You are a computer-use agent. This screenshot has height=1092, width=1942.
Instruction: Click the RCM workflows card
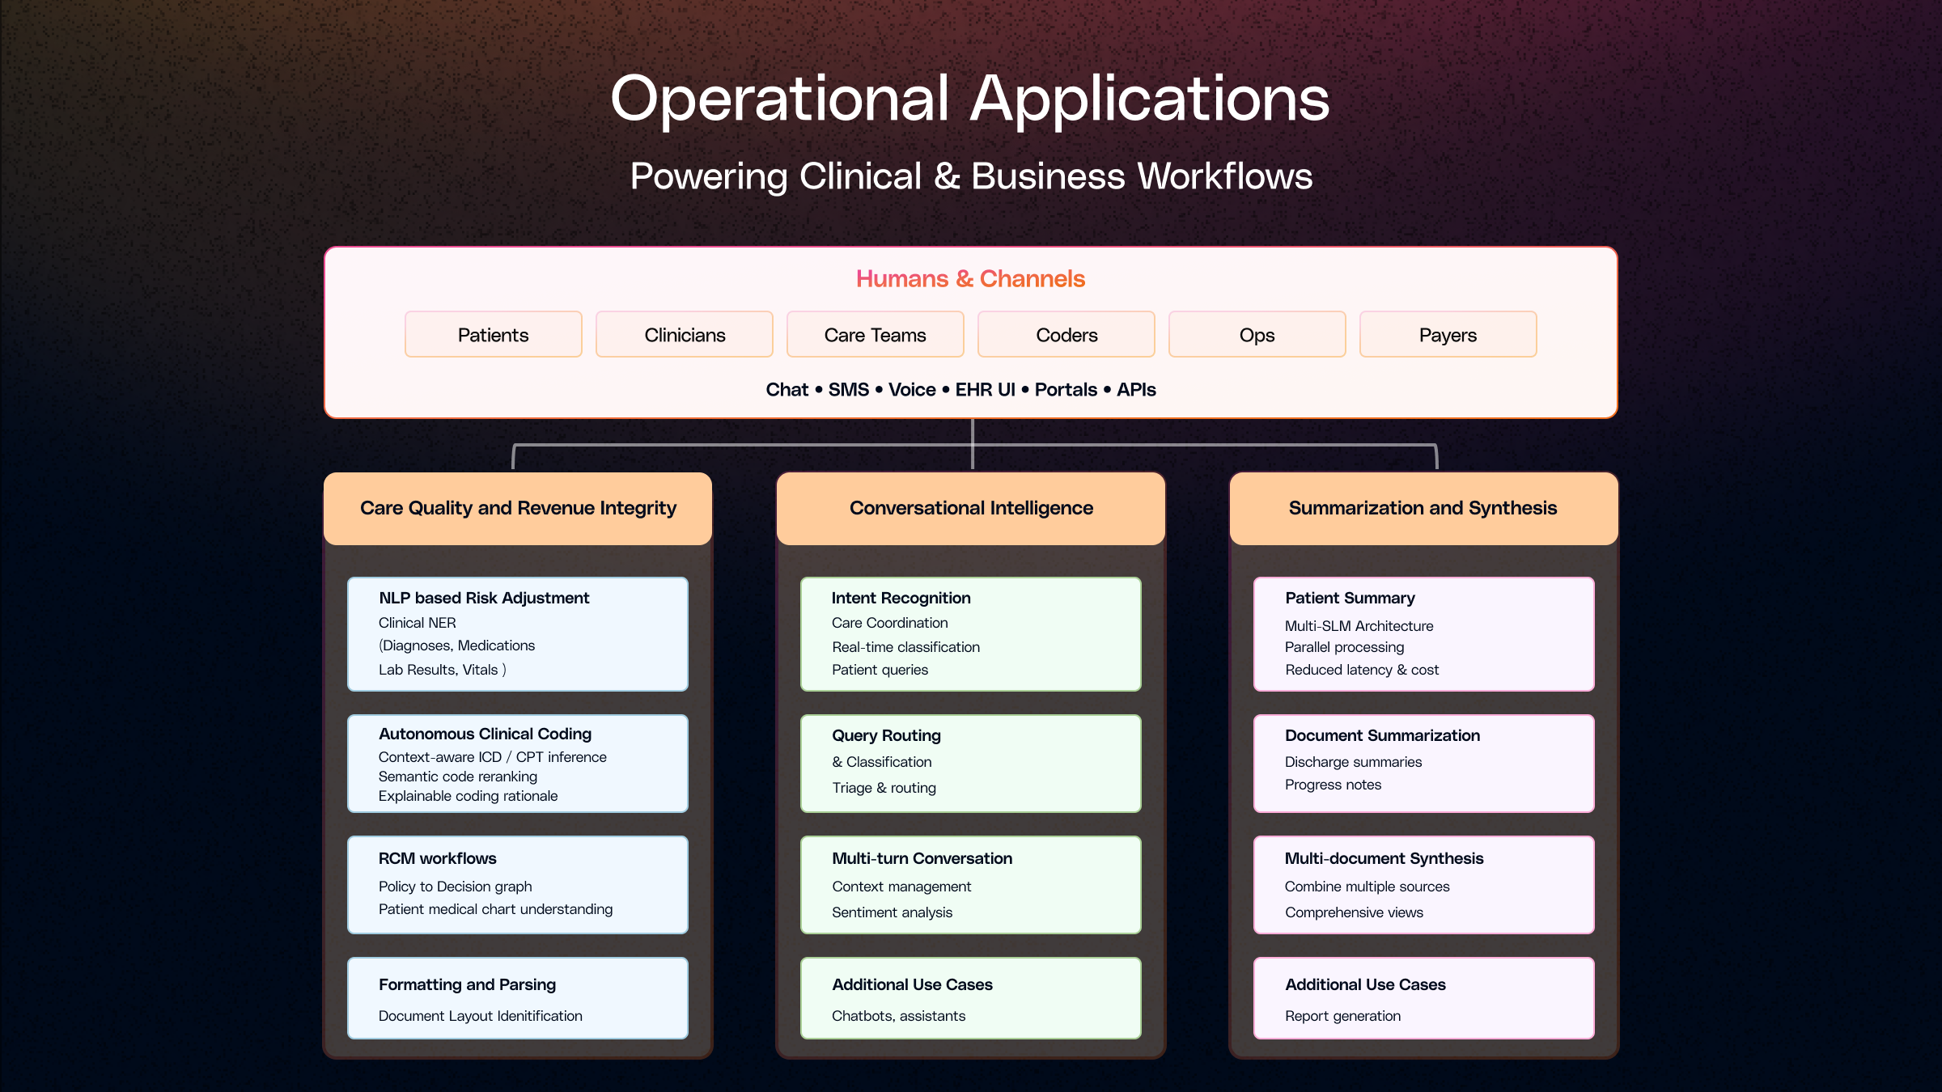tap(518, 884)
